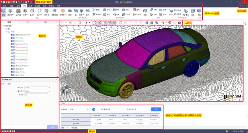248x133 pixels.
Task: Click the blue 显示 button
Action: (x=156, y=109)
